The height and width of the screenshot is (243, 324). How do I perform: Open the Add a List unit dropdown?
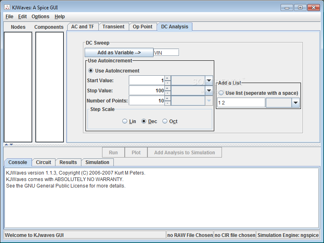coord(296,103)
